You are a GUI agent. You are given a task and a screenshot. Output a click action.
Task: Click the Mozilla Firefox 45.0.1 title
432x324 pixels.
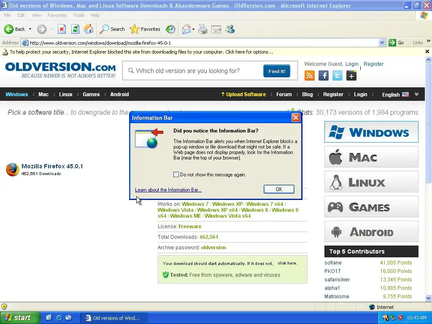pyautogui.click(x=52, y=166)
